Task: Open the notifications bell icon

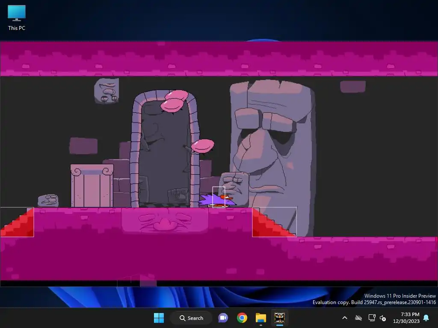Action: [426, 318]
